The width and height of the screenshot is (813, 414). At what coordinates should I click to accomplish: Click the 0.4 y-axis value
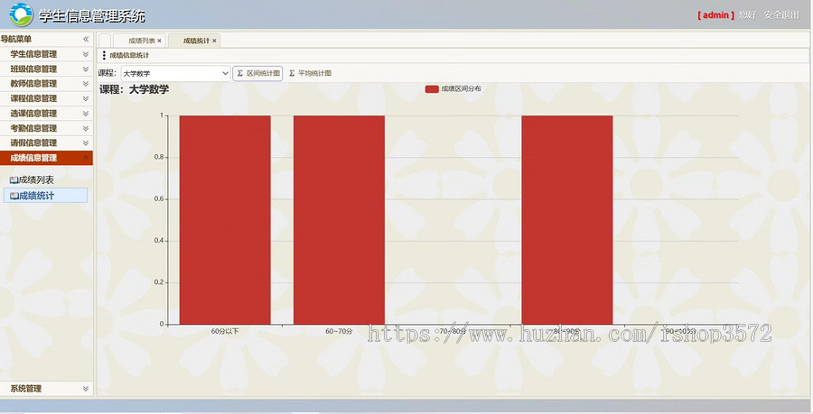pyautogui.click(x=159, y=241)
